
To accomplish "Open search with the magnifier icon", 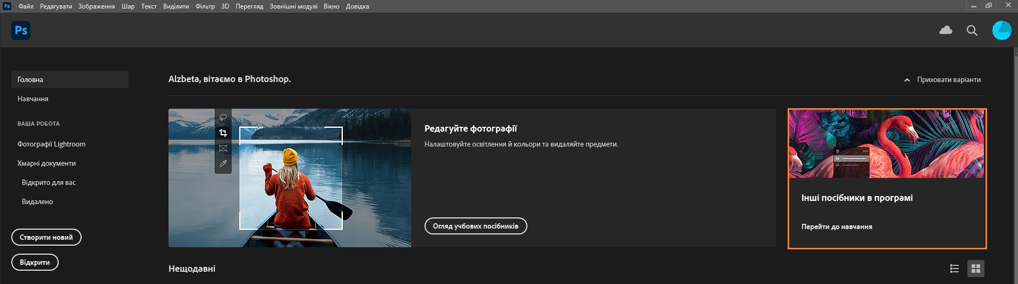I will coord(972,30).
